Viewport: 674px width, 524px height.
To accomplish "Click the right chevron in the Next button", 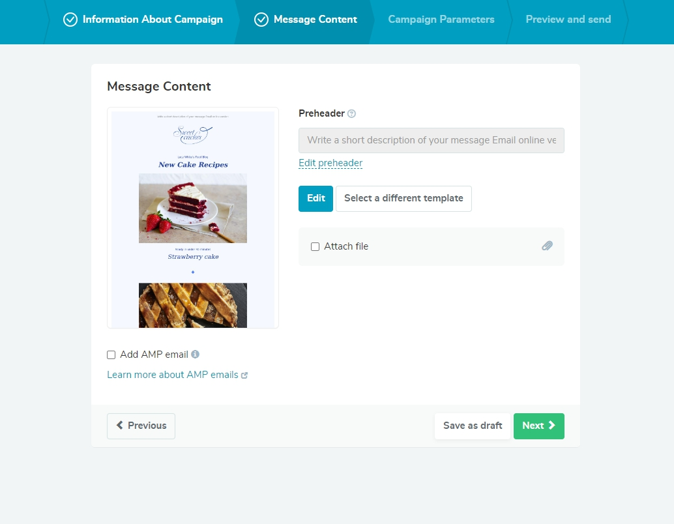I will point(552,426).
